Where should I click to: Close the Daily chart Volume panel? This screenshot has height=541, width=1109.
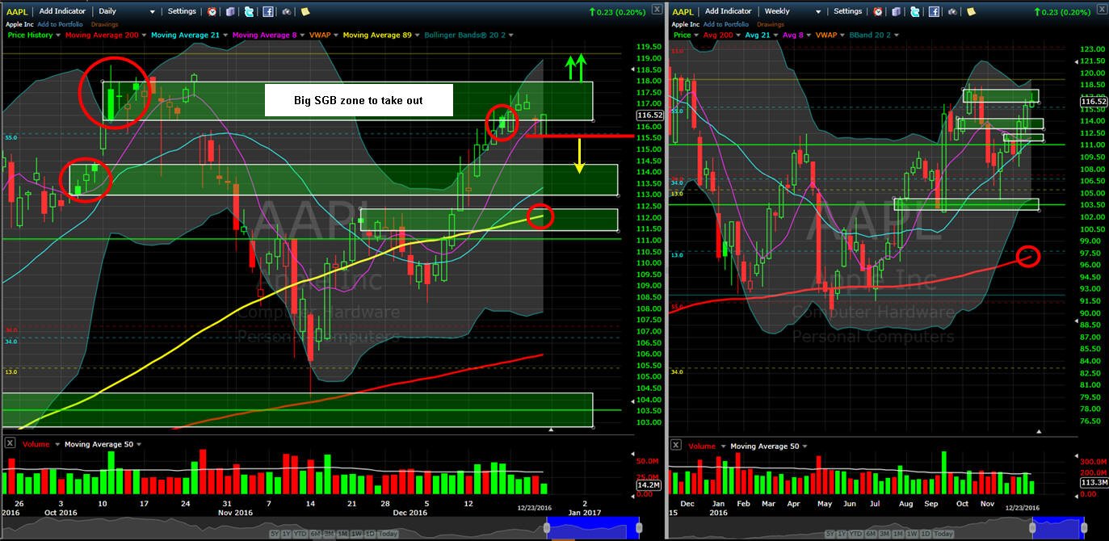click(11, 444)
